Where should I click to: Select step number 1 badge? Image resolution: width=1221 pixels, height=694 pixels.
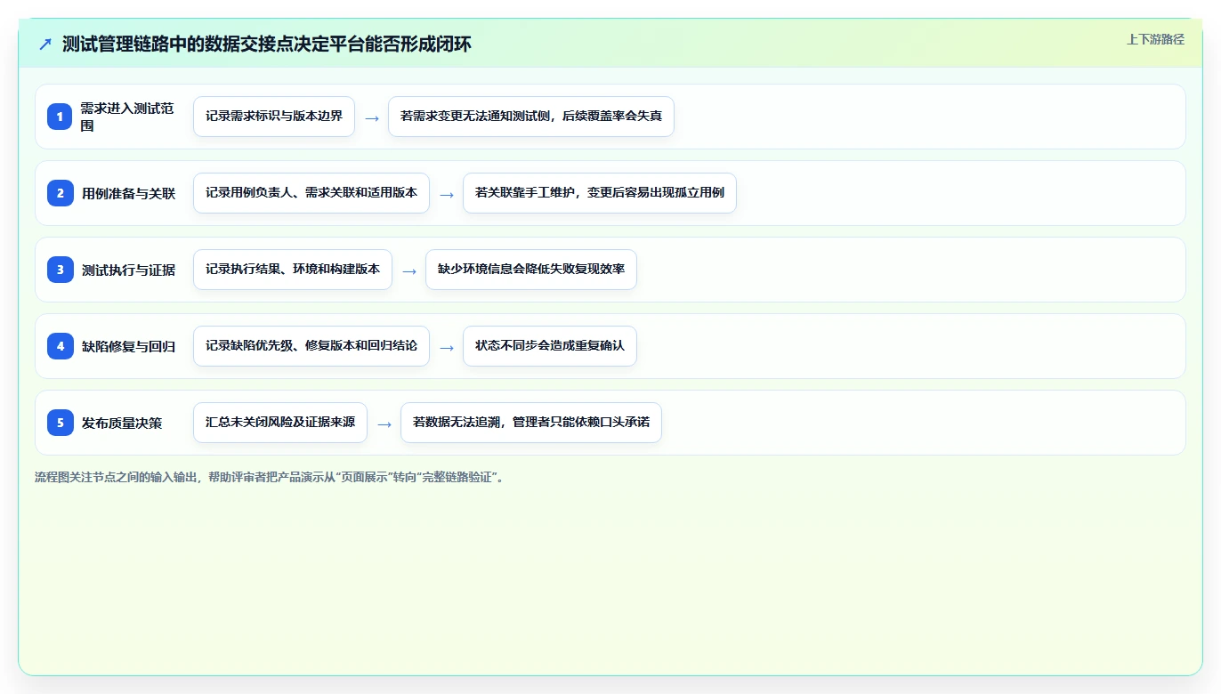(x=60, y=117)
